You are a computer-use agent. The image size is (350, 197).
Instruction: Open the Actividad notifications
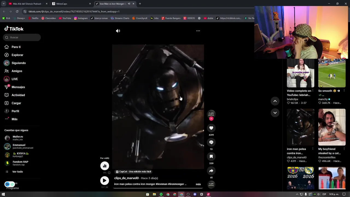point(18,95)
